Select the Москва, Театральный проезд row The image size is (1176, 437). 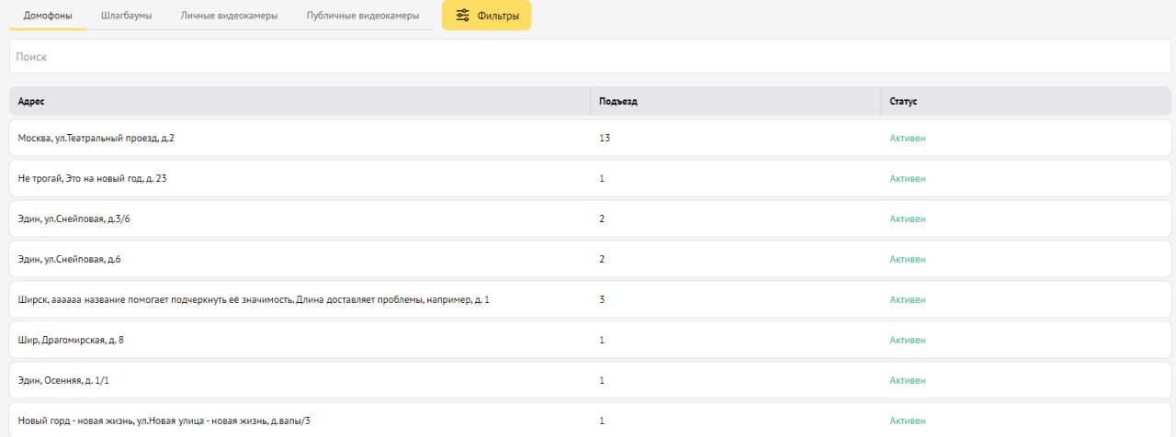tap(96, 138)
